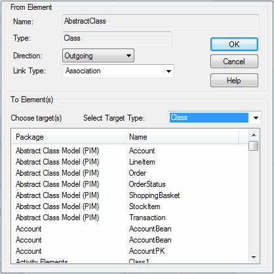The width and height of the screenshot is (274, 274).
Task: Click the OK button
Action: click(234, 45)
